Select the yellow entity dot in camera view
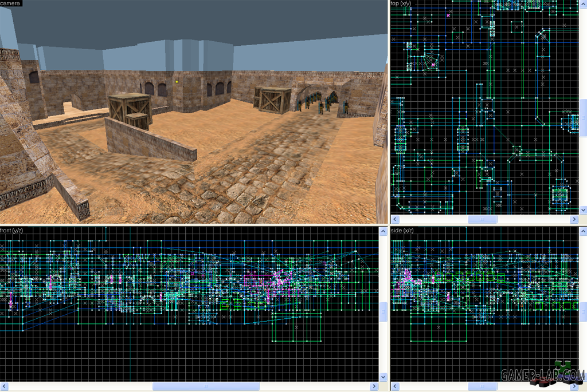 click(177, 81)
